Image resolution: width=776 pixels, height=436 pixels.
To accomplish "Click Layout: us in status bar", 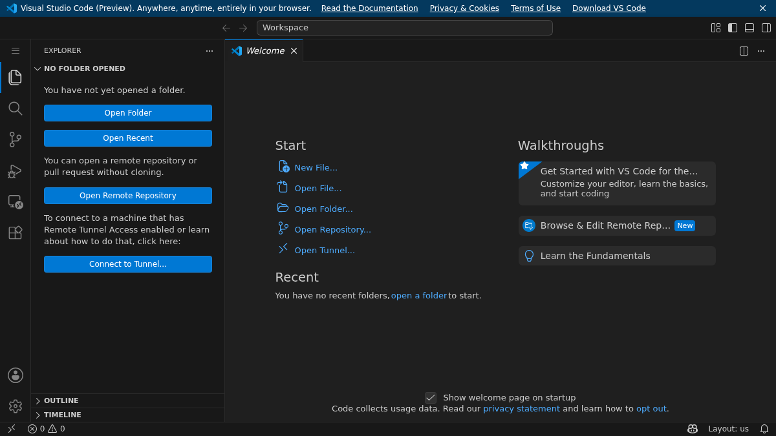I will [729, 429].
